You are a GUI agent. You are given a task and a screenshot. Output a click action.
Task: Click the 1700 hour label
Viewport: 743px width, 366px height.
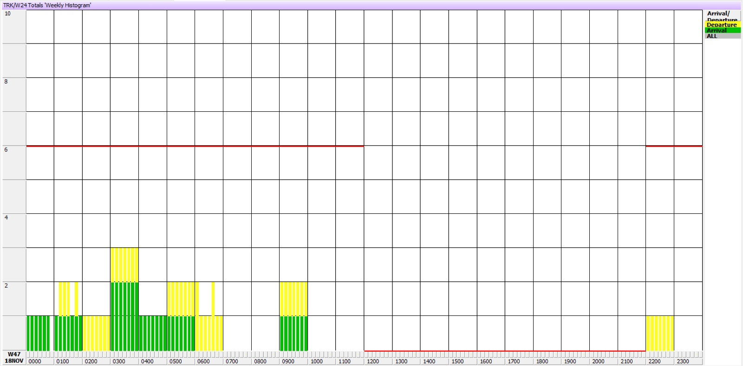514,361
